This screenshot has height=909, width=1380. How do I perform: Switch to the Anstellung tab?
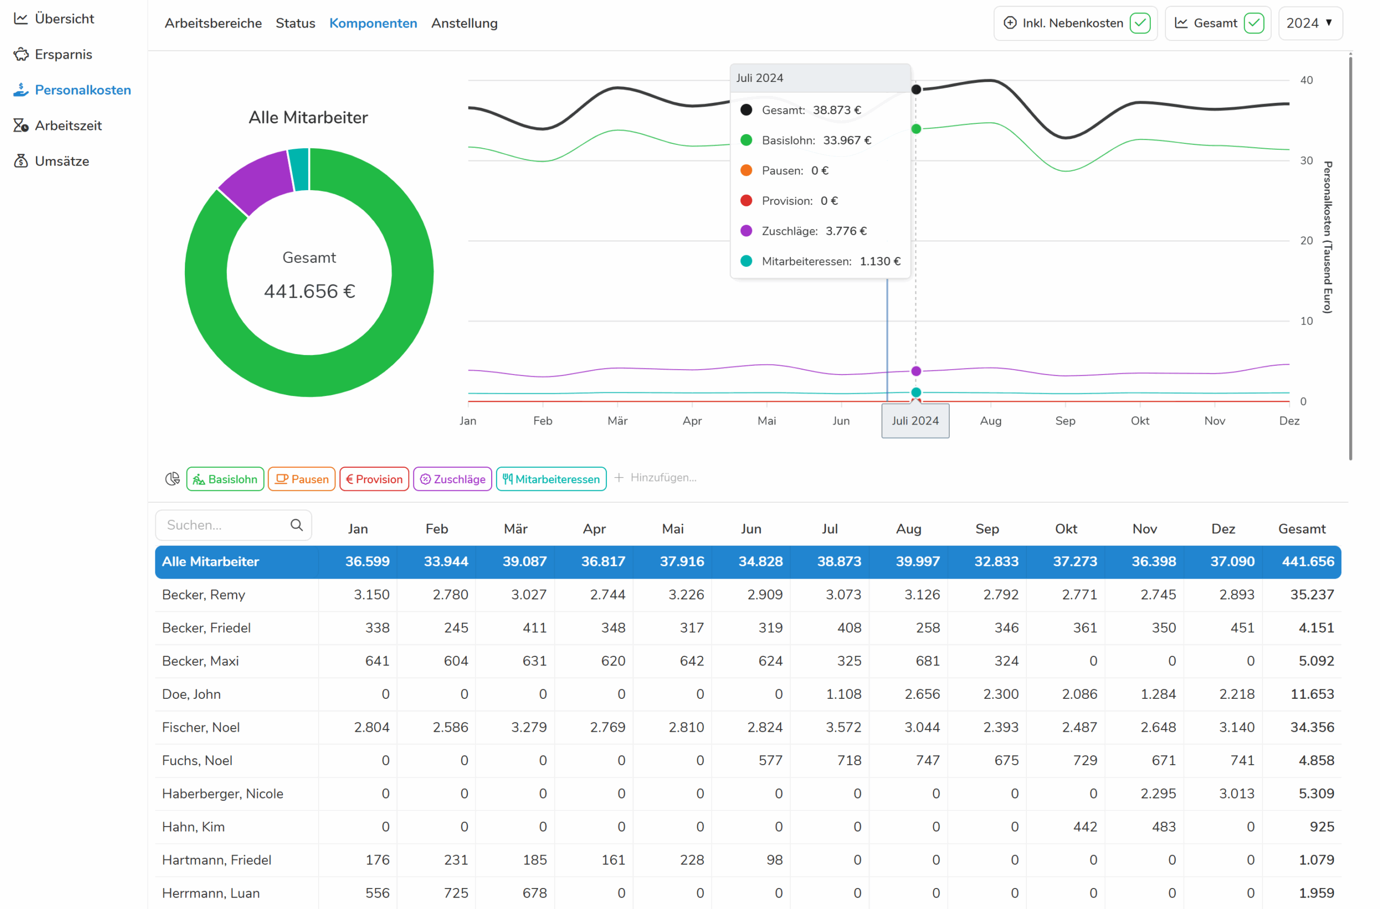(x=465, y=23)
